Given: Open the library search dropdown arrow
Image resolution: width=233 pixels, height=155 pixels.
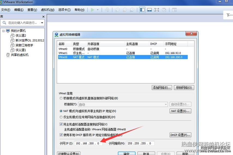Looking at the screenshot, I should (42, 23).
